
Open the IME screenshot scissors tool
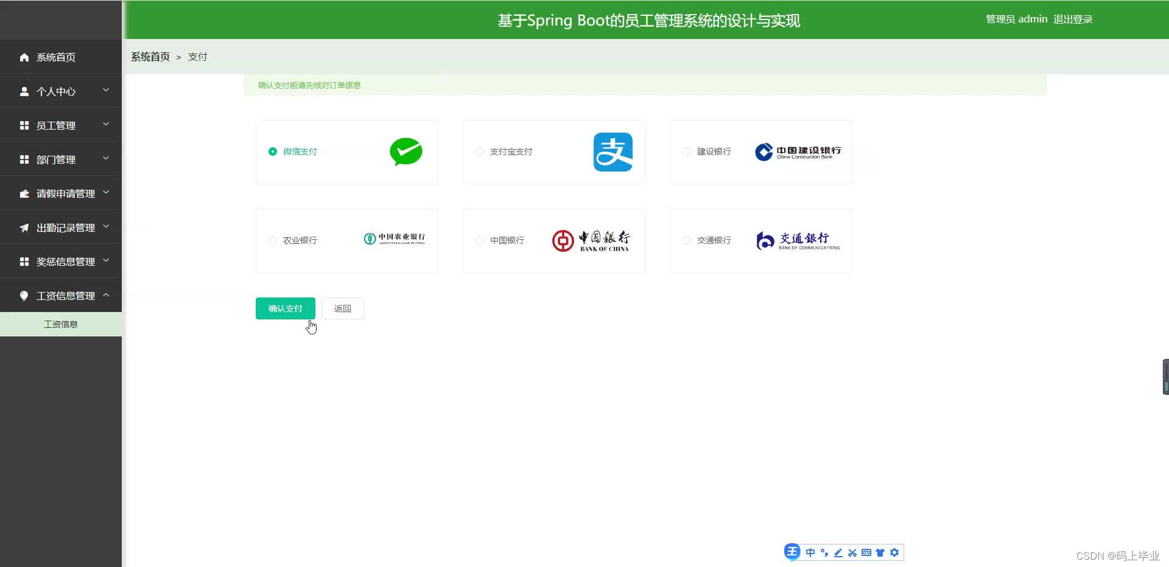(x=852, y=552)
